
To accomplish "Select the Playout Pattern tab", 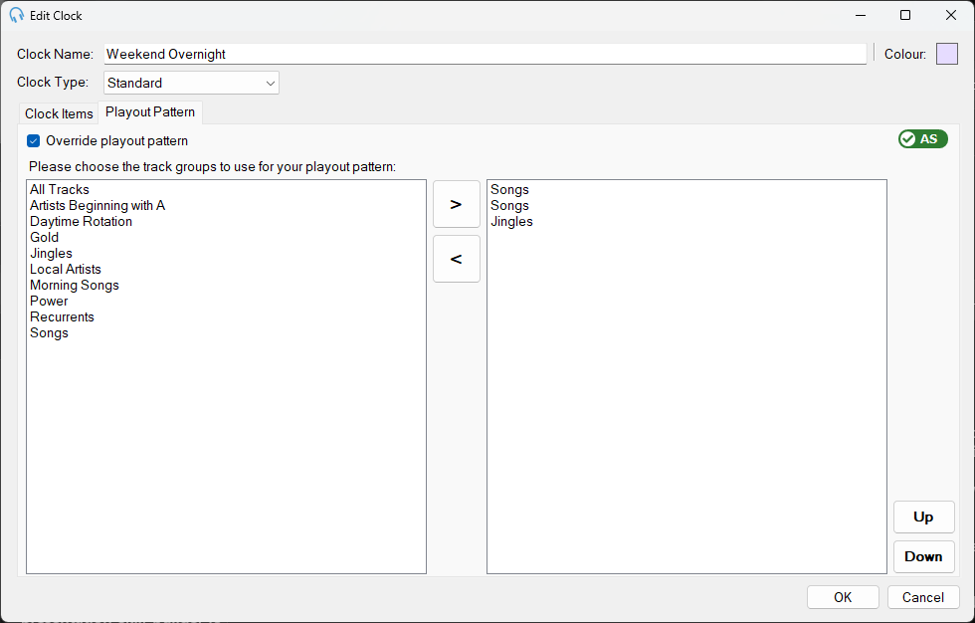I will (x=150, y=111).
